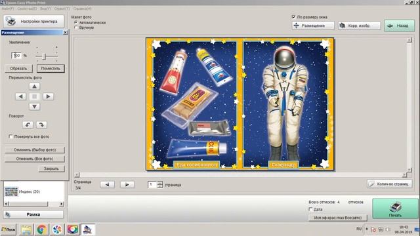Image resolution: width=420 pixels, height=236 pixels.
Task: Move photo down arrow
Action: (34, 106)
